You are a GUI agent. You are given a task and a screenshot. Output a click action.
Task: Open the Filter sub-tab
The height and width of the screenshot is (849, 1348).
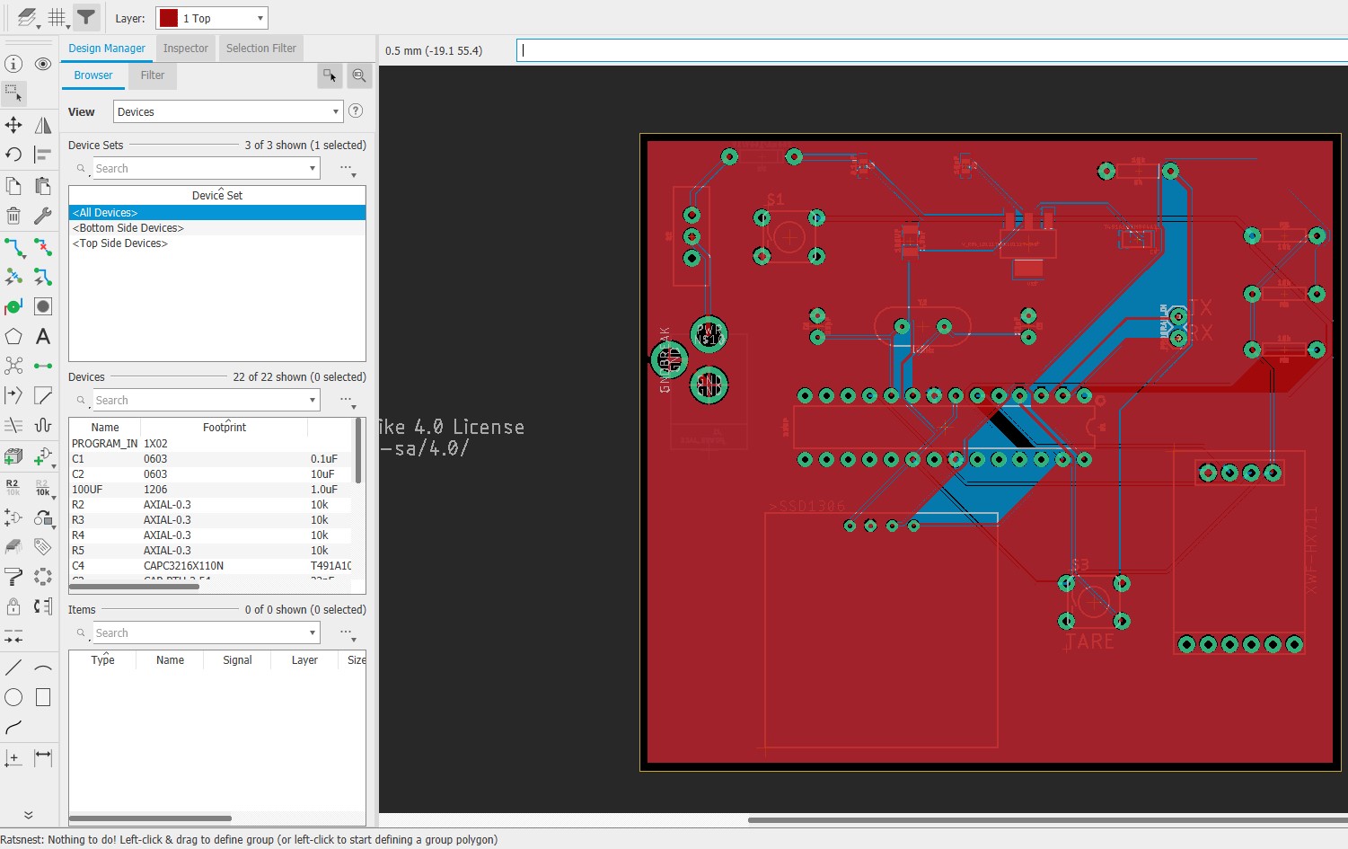153,75
